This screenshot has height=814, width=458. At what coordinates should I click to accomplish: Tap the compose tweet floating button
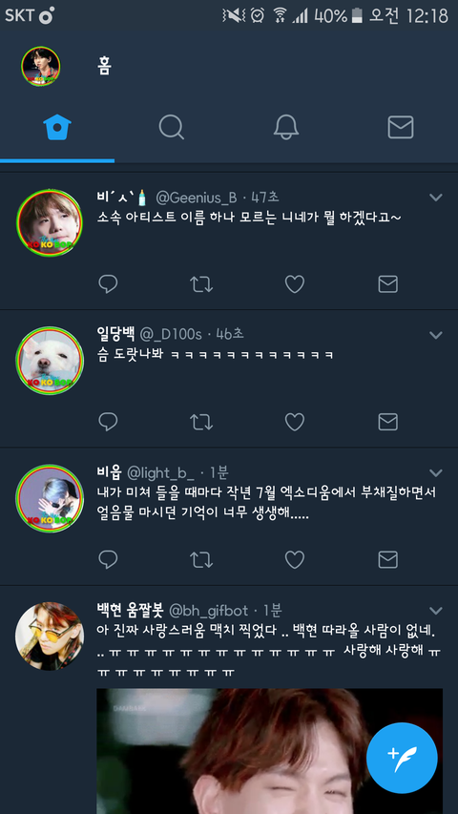coord(402,758)
